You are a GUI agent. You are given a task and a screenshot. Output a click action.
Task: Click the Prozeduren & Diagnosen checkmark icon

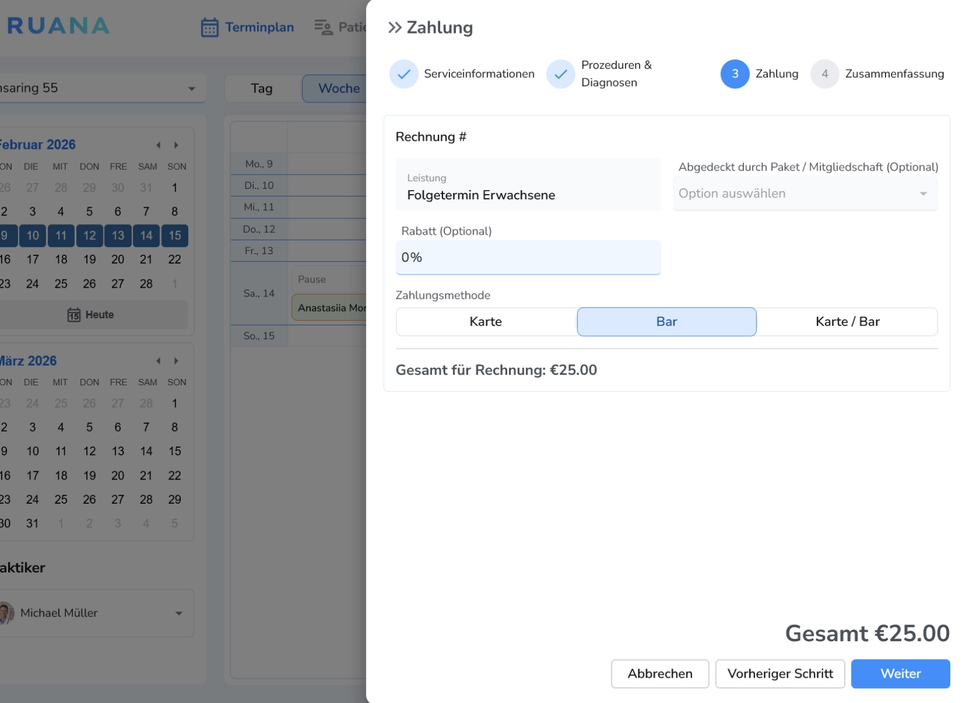click(x=560, y=74)
